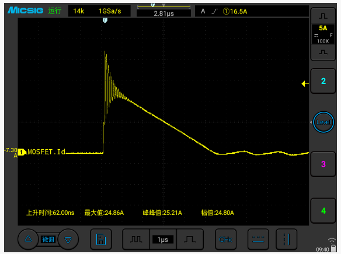Image resolution: width=341 pixels, height=254 pixels.
Task: Turn on channel 3
Action: point(323,164)
